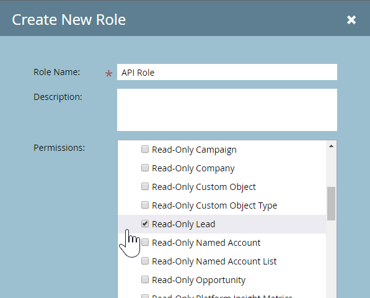Click the permissions list scroll-up arrow
This screenshot has height=298, width=370.
tap(332, 146)
